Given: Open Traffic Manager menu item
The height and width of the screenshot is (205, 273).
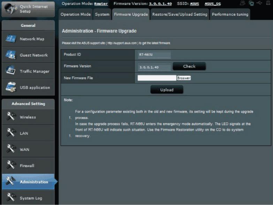Looking at the screenshot, I should (x=28, y=71).
